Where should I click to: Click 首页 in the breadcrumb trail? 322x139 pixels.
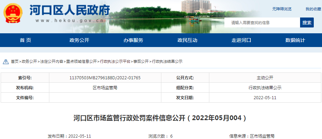point(14,61)
